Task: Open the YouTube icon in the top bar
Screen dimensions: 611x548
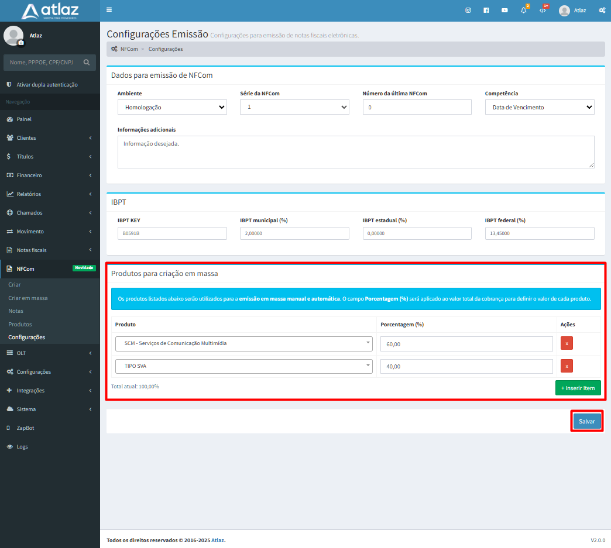Action: 504,10
